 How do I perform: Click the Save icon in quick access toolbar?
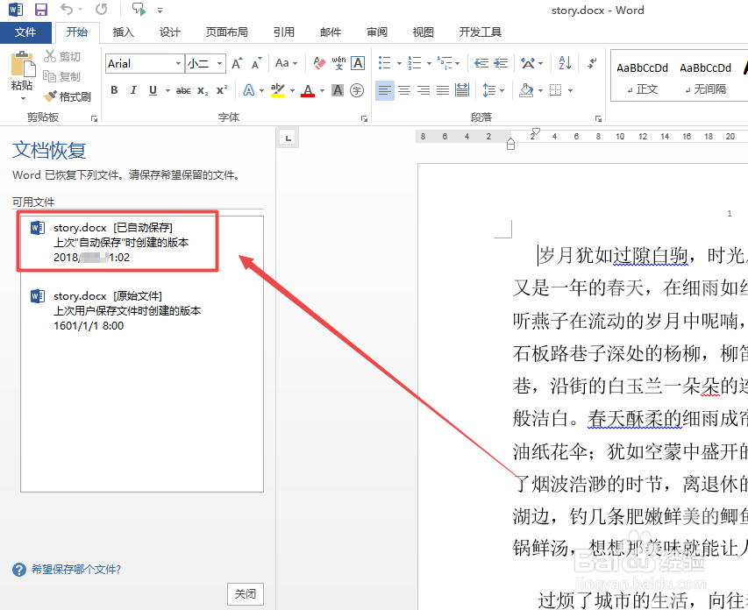(41, 10)
